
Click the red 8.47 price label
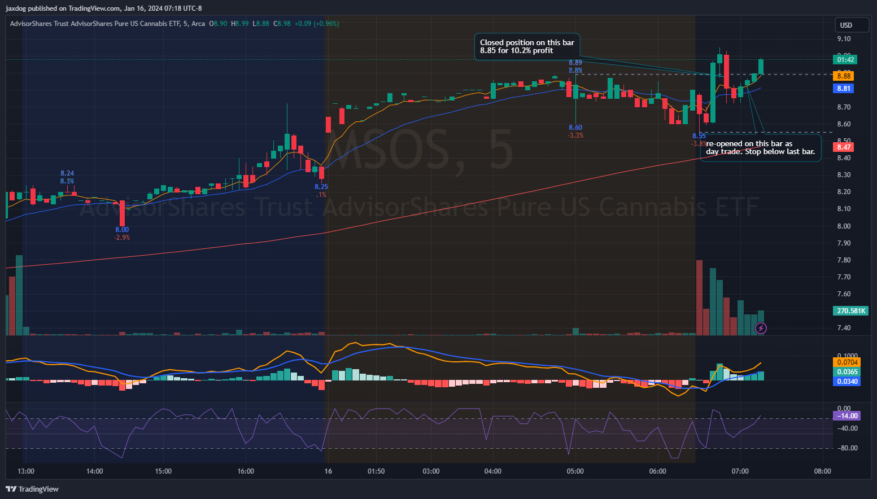pyautogui.click(x=844, y=147)
